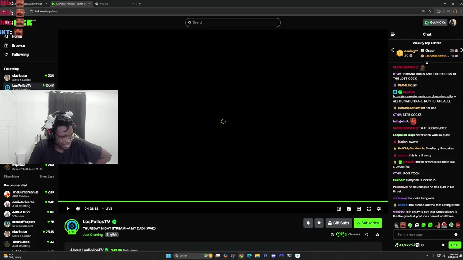Click the green stream progress bar

(x=223, y=201)
